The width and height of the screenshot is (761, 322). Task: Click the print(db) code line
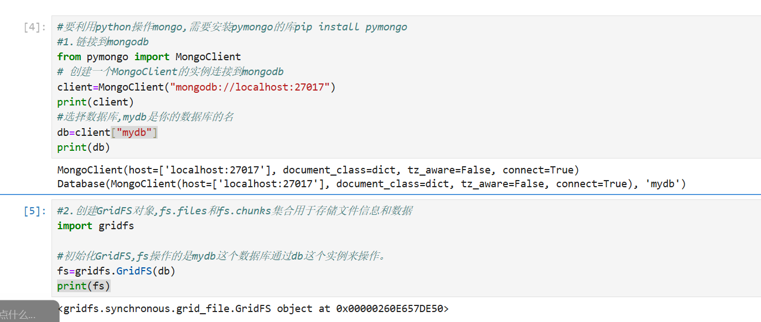click(x=84, y=147)
